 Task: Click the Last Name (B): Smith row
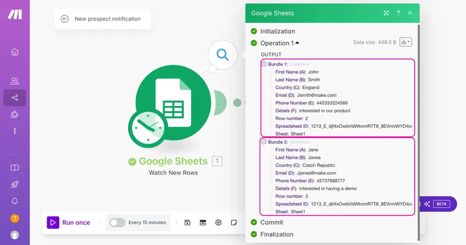[298, 79]
